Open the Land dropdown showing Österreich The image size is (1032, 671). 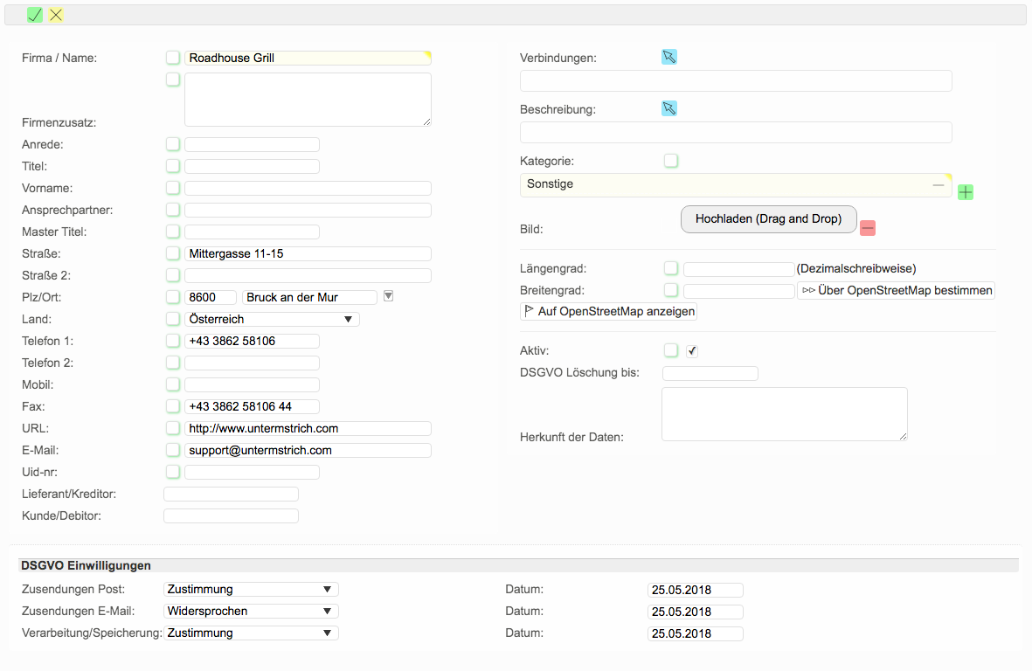coord(272,320)
